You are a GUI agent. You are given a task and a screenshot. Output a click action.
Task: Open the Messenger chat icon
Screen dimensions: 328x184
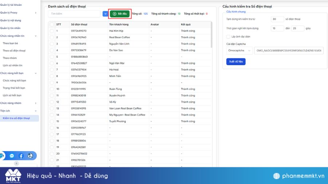coord(12,156)
